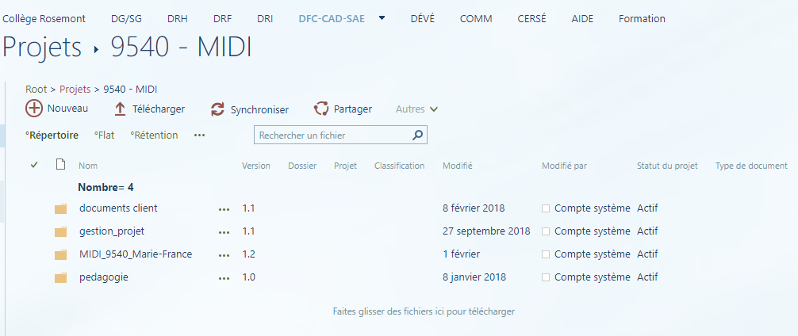This screenshot has width=798, height=336.
Task: Open more options for gestion_projet
Action: [224, 232]
